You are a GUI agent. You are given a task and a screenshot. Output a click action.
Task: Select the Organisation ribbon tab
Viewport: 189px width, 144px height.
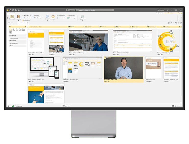(x=11, y=13)
